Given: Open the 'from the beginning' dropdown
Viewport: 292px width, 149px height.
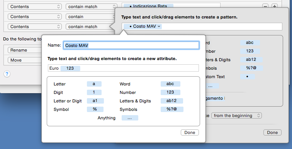Looking at the screenshot, I should (236, 116).
